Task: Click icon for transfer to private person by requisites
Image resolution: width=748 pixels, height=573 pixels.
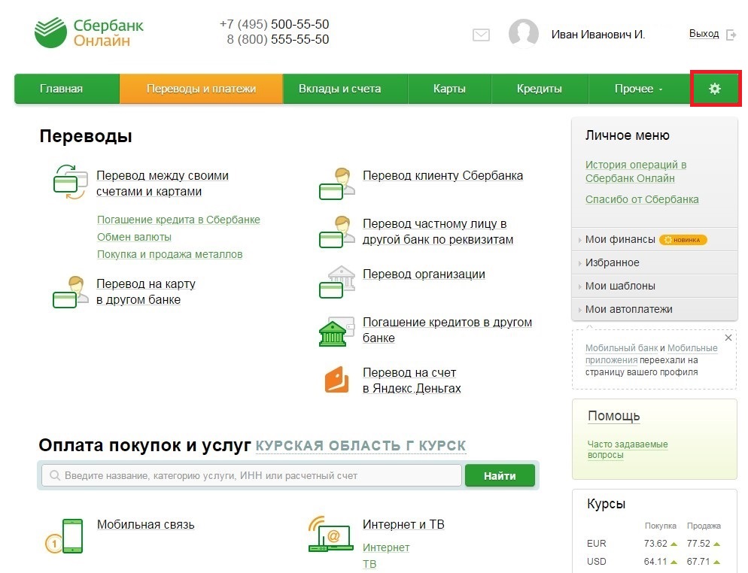Action: click(337, 232)
